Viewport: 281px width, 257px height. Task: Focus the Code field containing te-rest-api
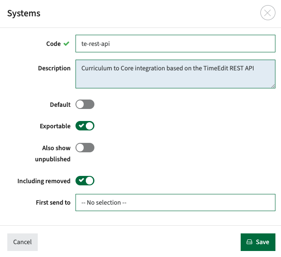[x=175, y=44]
